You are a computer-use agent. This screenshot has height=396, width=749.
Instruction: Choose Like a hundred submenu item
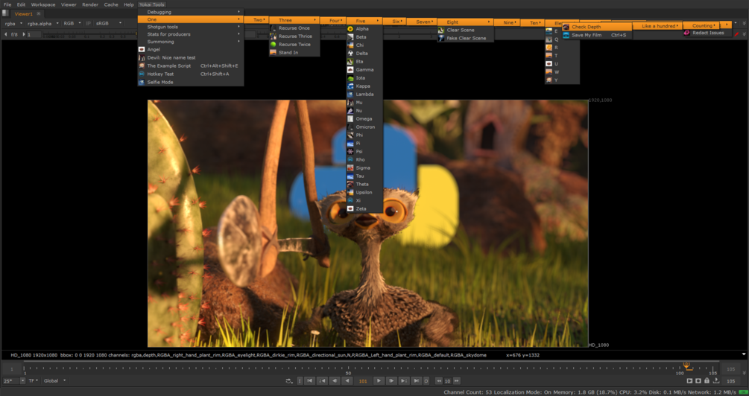658,26
